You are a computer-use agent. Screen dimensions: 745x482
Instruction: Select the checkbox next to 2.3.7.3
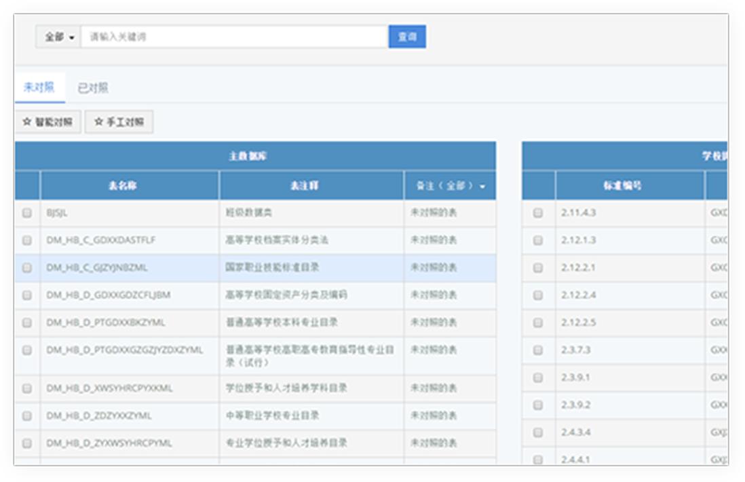[x=538, y=350]
